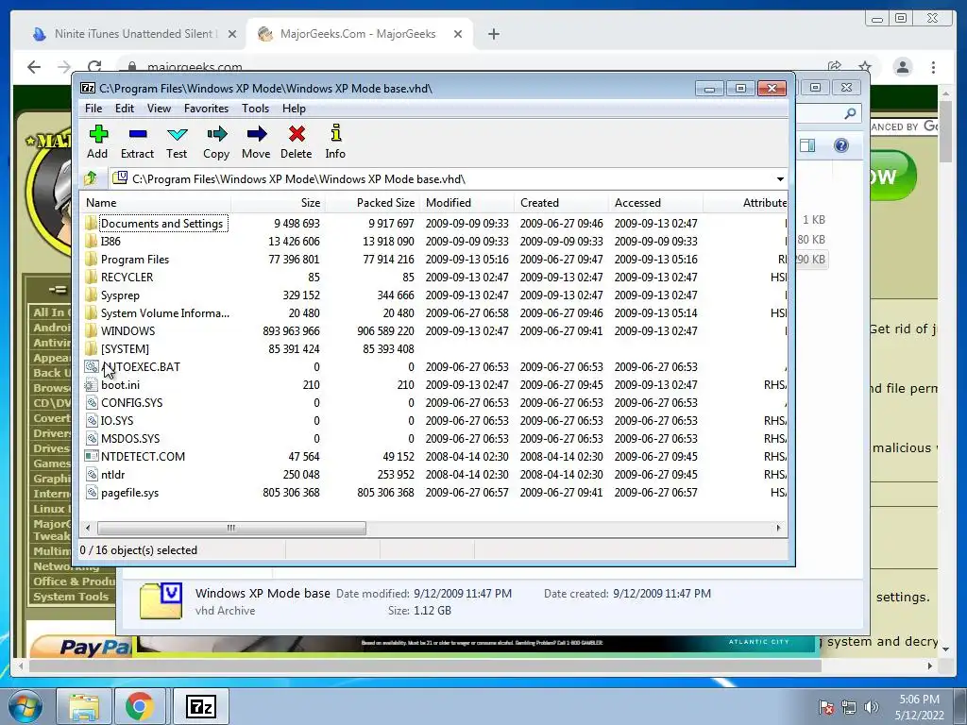The image size is (967, 725).
Task: Open the network icon in system tray
Action: [849, 707]
